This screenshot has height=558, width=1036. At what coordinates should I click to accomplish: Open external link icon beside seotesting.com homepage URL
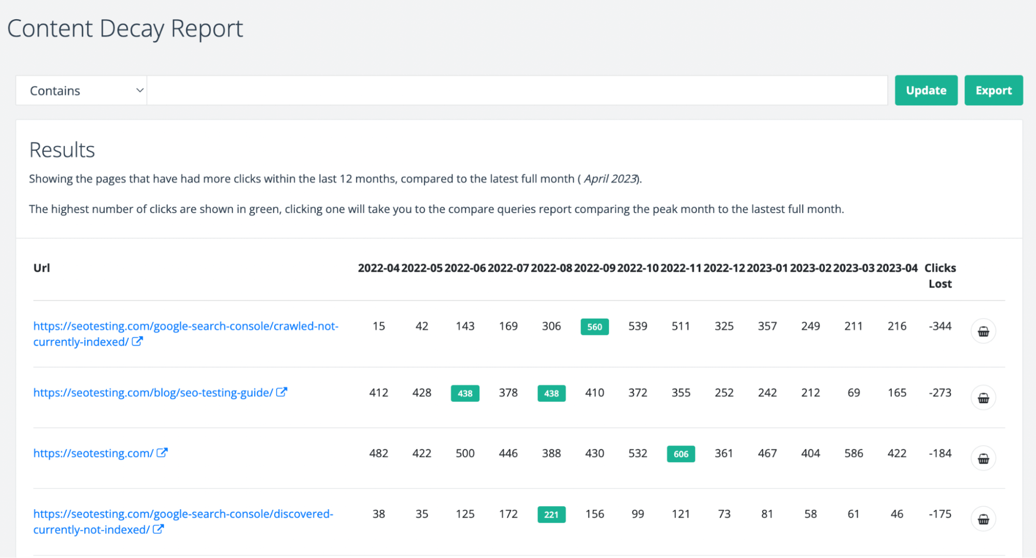click(162, 453)
